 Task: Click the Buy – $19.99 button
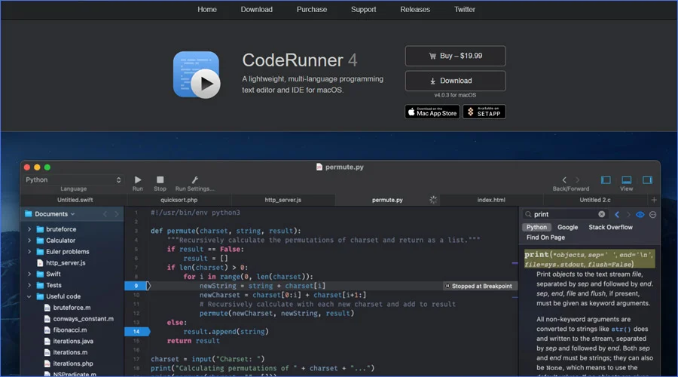(455, 56)
